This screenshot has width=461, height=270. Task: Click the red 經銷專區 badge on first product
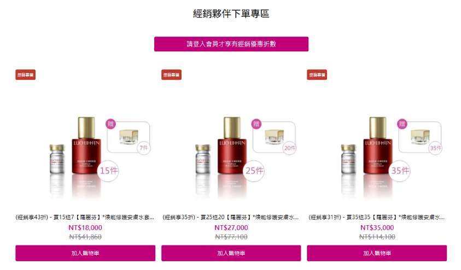pos(26,75)
